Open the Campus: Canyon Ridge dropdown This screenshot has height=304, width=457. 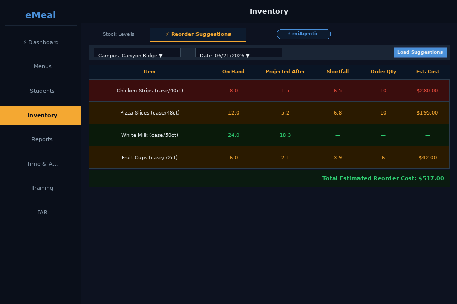click(137, 53)
